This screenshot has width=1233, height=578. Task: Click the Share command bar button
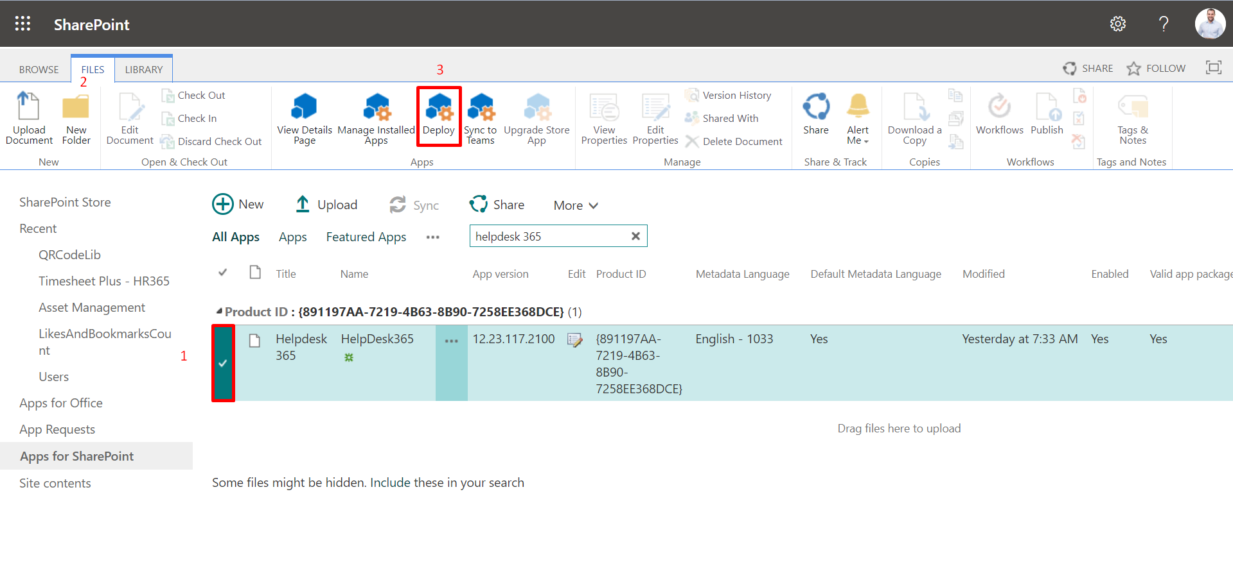(497, 204)
